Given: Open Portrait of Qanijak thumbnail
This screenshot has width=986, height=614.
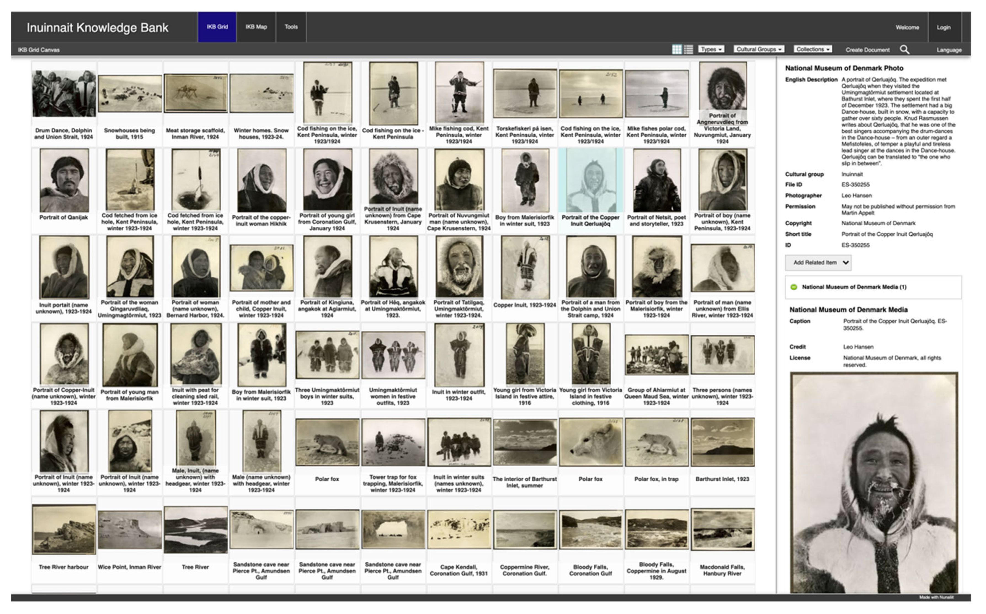Looking at the screenshot, I should click(64, 180).
